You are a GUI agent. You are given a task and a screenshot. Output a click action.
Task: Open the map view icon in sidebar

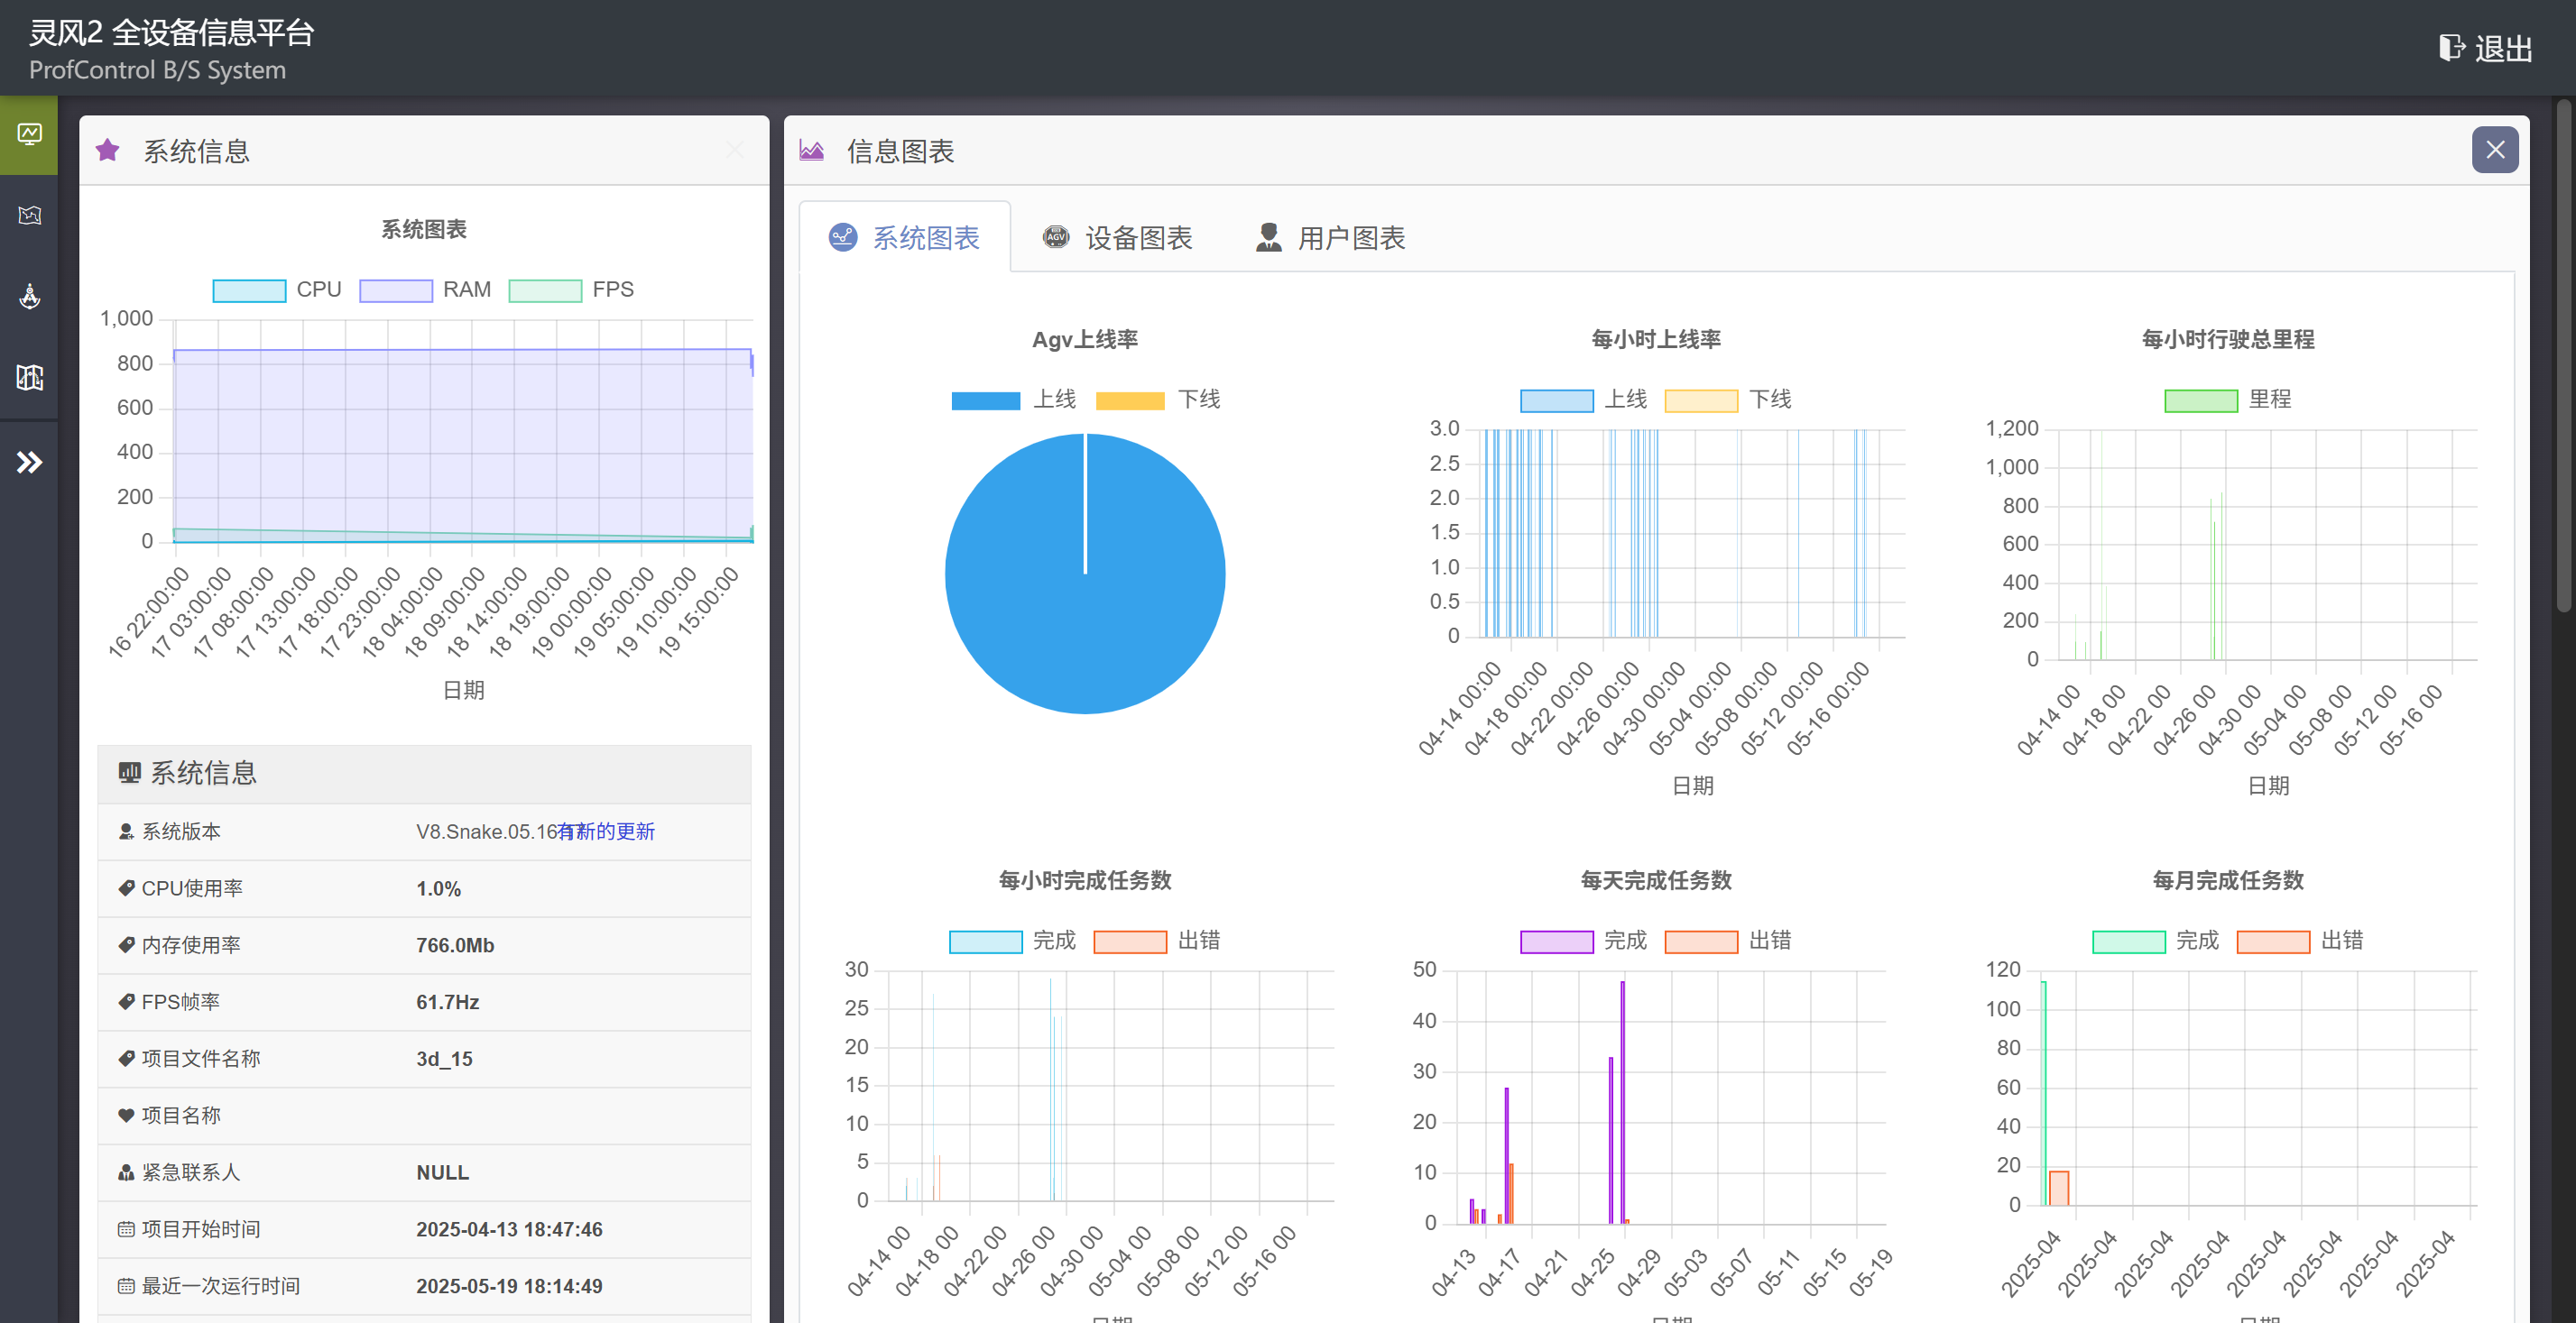pos(29,214)
